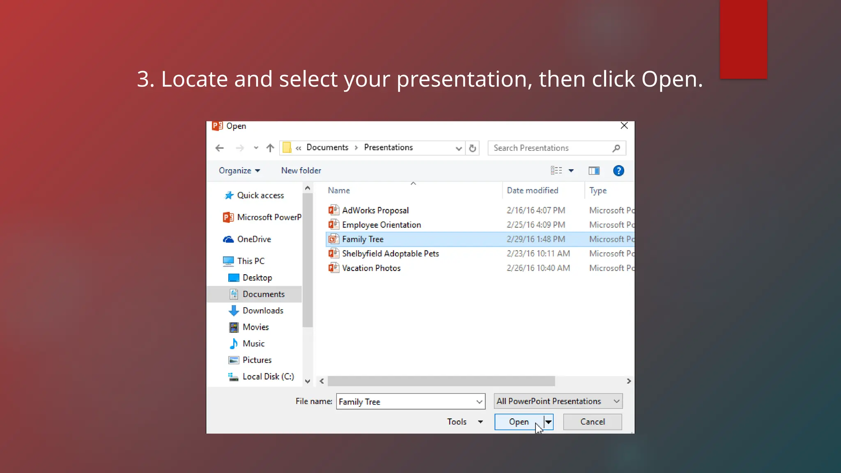Refresh the Presentations folder

473,148
